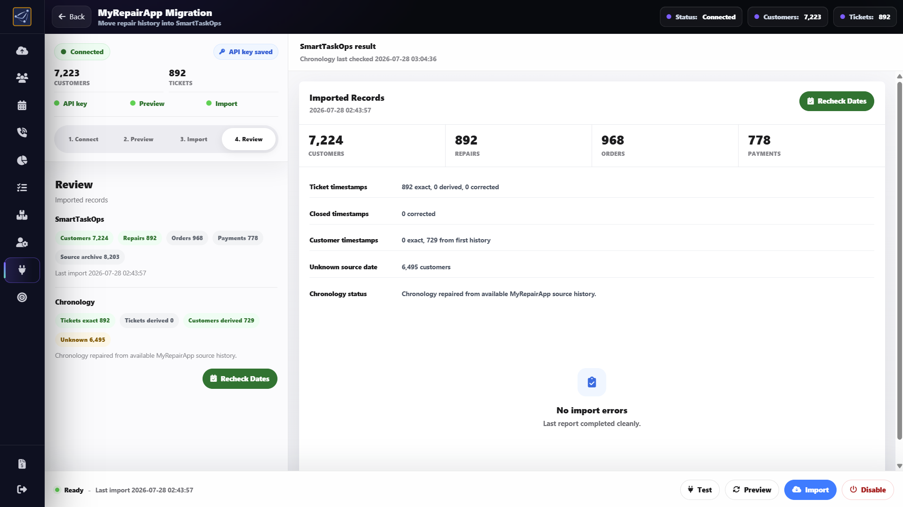Screen dimensions: 903x507
Task: Open the pie chart reports icon
Action: tap(22, 161)
